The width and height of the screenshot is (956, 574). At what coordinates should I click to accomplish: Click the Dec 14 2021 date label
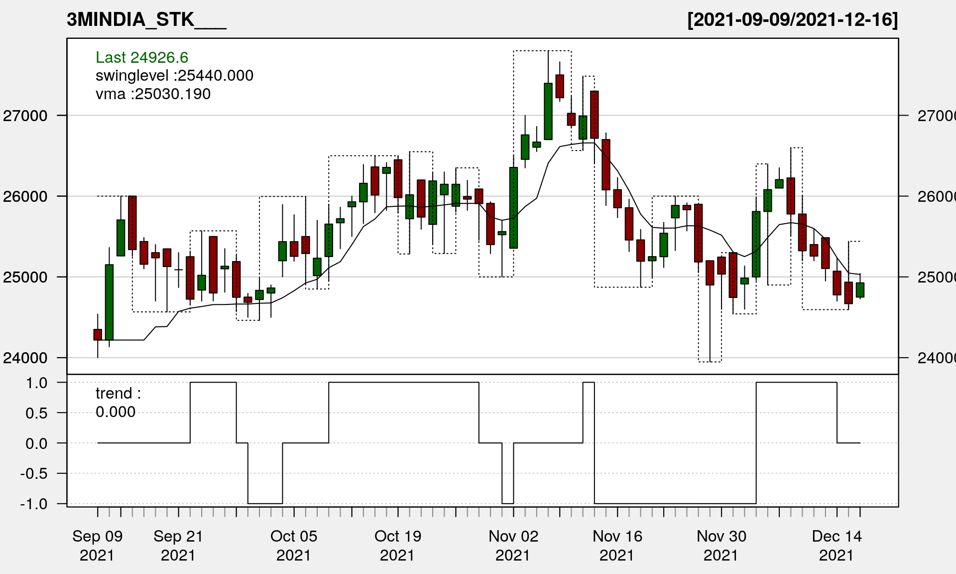click(x=836, y=545)
